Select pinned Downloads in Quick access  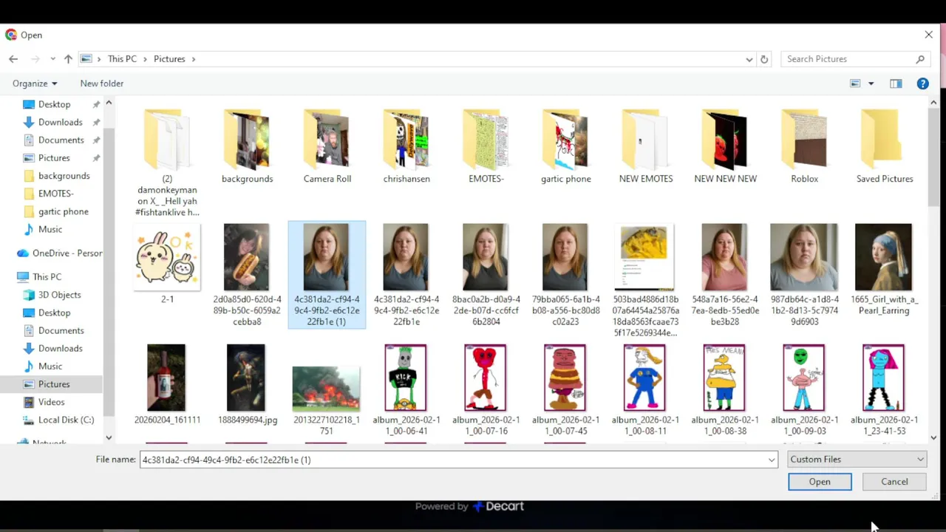[60, 122]
